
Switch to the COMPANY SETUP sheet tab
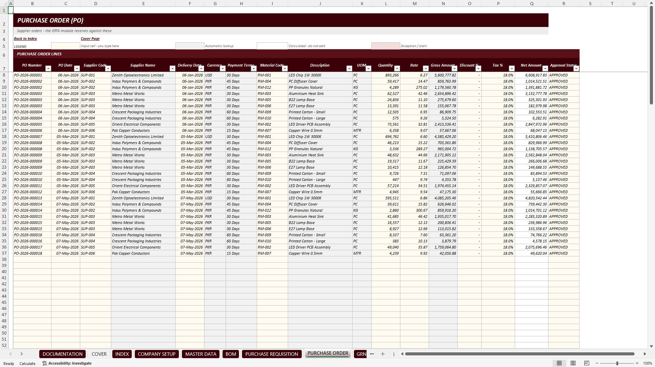click(x=157, y=354)
